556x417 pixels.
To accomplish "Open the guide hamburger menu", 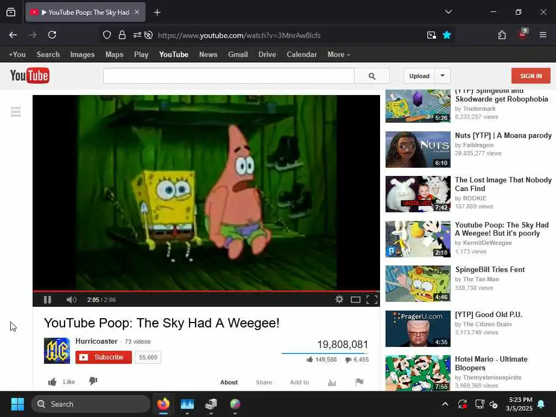I will point(16,112).
